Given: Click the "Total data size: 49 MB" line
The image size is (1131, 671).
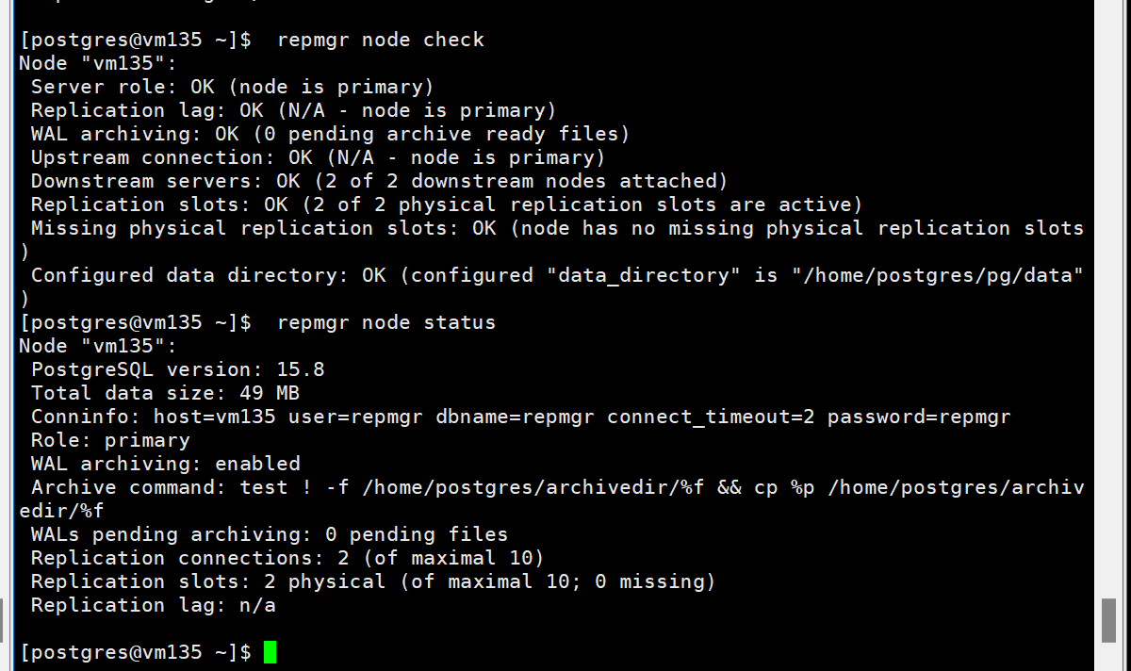Looking at the screenshot, I should coord(165,393).
